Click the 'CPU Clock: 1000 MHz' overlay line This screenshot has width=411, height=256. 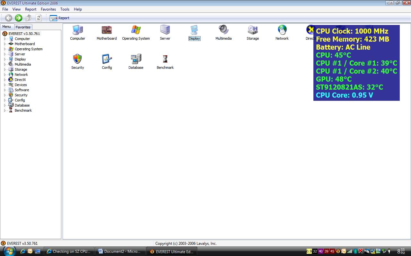[x=352, y=31]
